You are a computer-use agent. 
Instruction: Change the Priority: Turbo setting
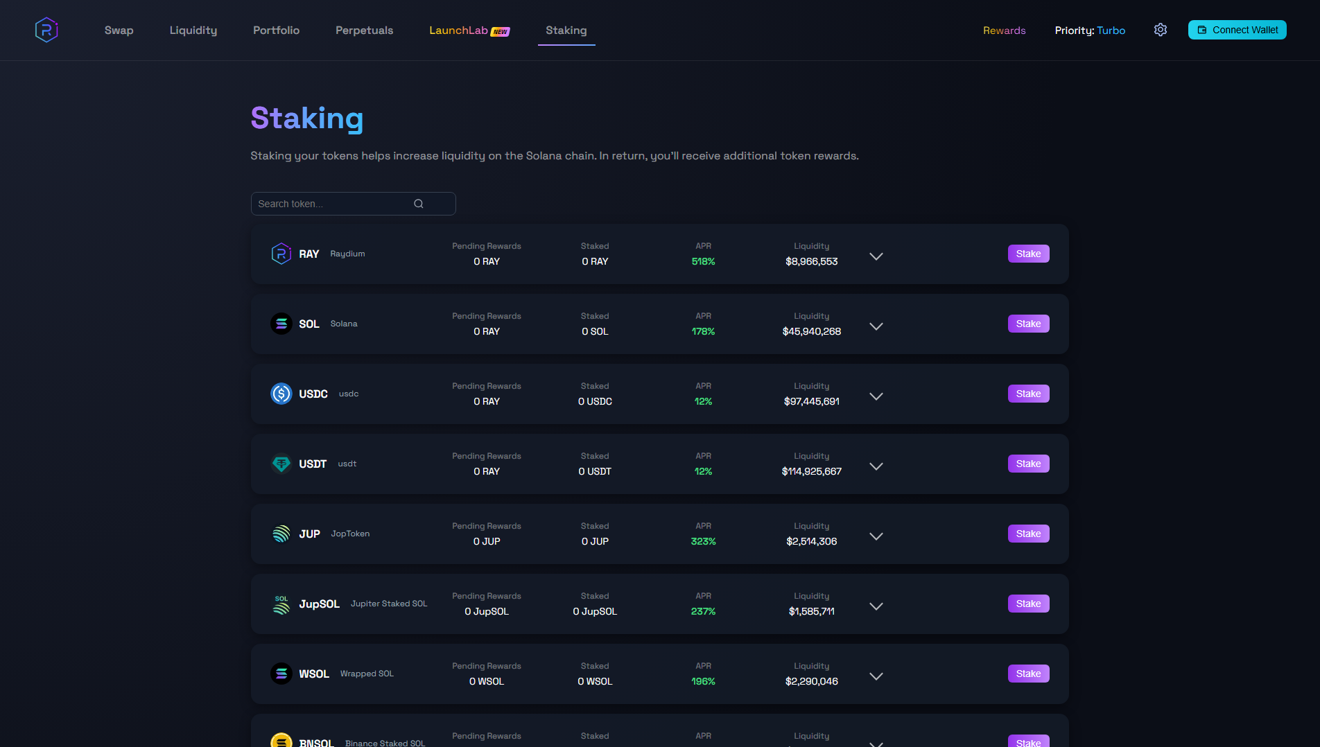1090,30
